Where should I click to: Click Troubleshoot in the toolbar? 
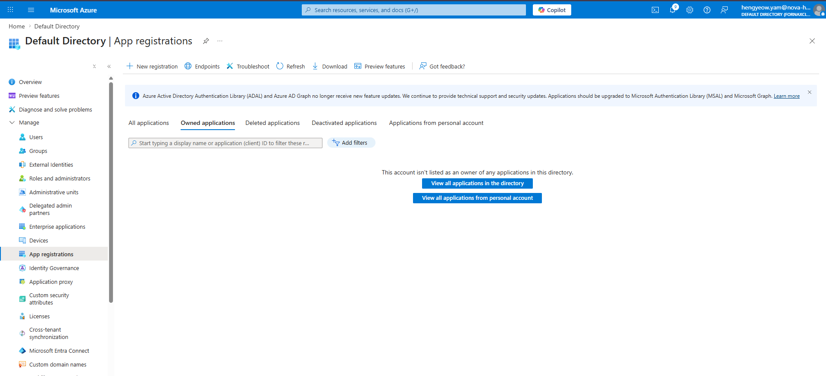coord(248,66)
